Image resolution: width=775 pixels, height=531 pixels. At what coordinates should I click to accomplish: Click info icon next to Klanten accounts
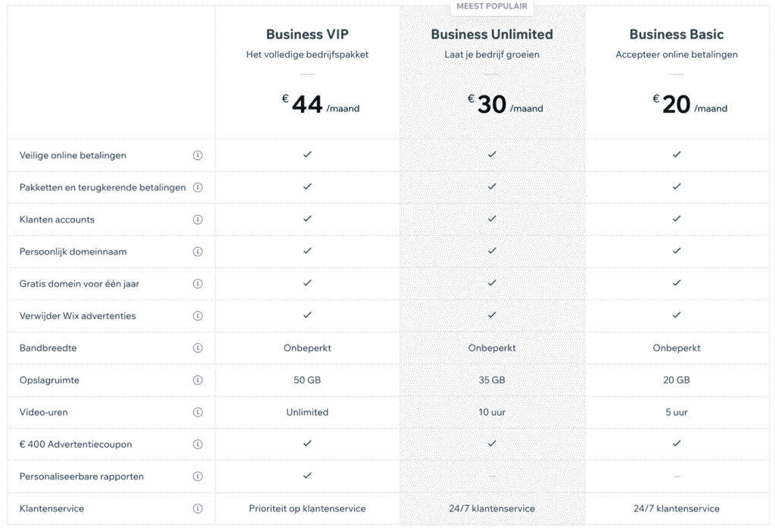coord(198,220)
